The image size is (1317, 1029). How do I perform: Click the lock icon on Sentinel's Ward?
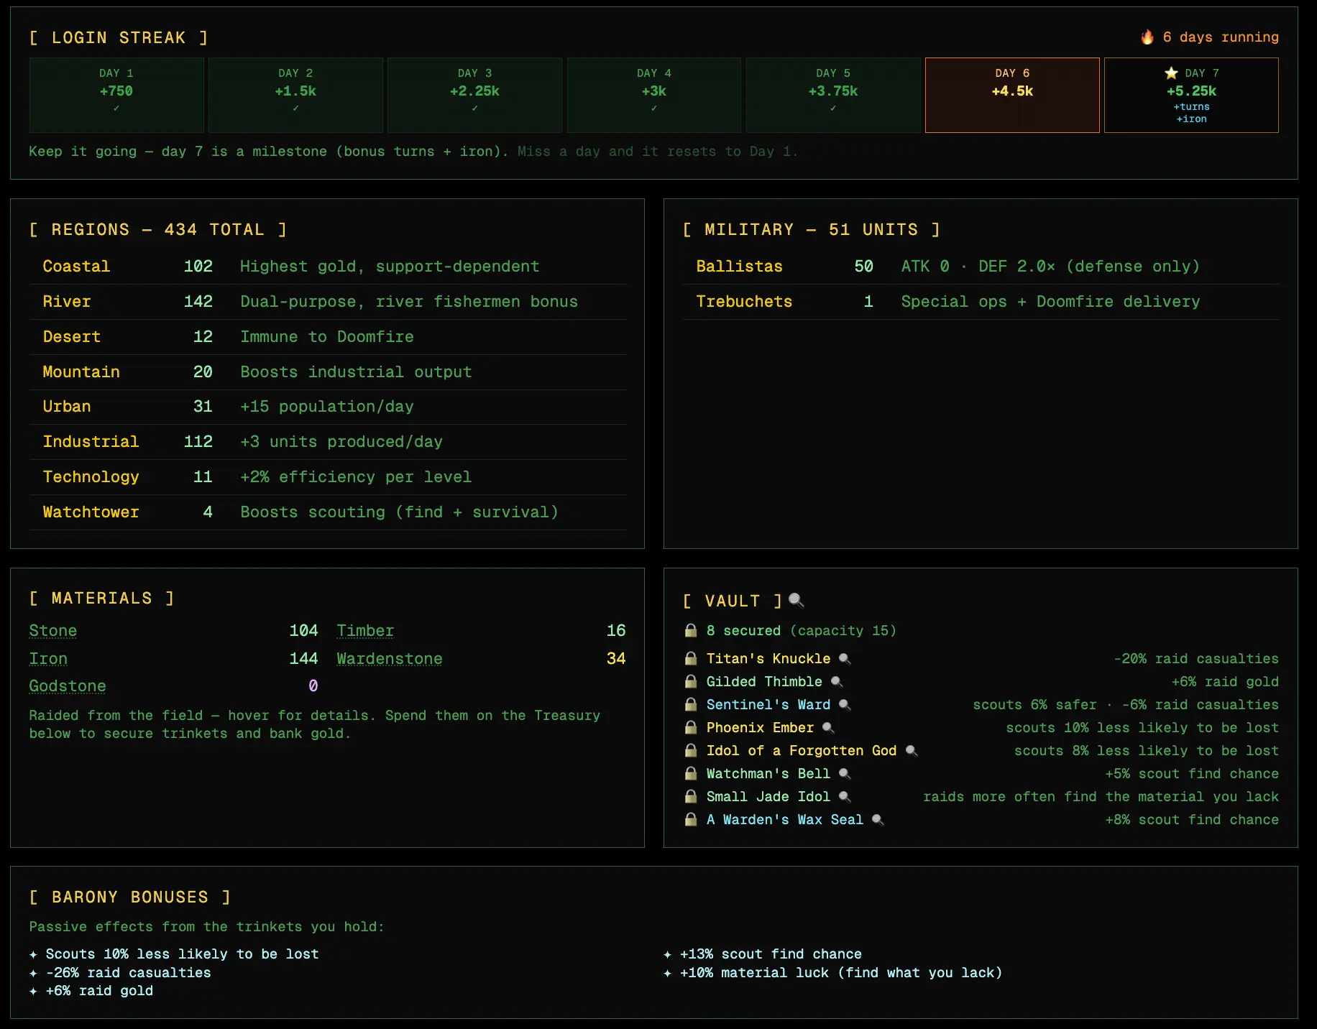(x=691, y=704)
